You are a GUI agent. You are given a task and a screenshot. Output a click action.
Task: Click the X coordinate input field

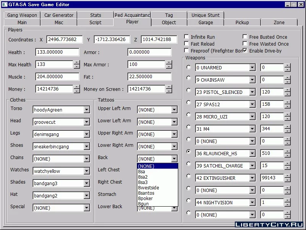[65, 39]
